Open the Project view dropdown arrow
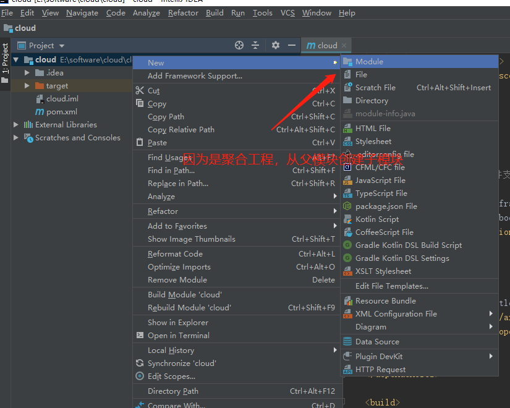The height and width of the screenshot is (408, 510). (x=62, y=46)
